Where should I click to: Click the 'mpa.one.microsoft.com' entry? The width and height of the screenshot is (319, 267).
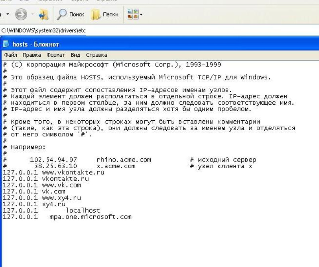tap(91, 217)
